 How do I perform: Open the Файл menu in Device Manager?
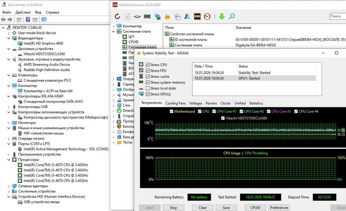point(7,12)
